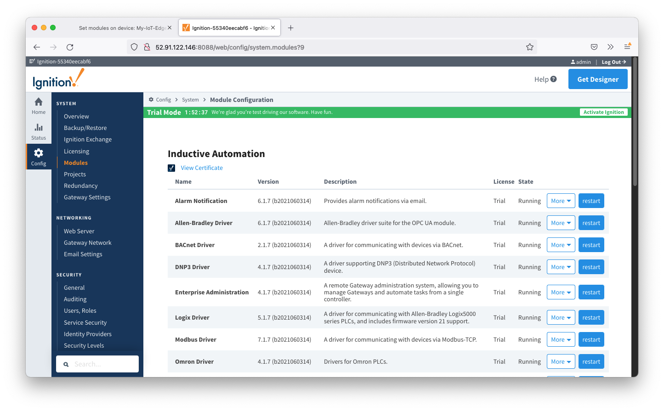The image size is (664, 411).
Task: Bookmark this page with the star icon
Action: pos(529,47)
